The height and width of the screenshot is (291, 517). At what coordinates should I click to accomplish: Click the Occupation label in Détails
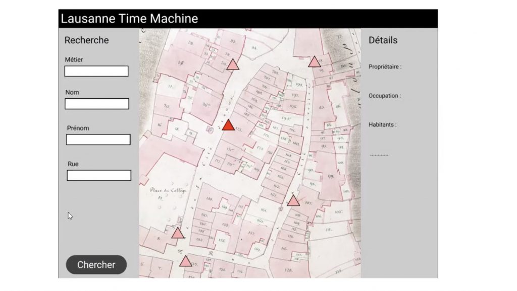pos(385,96)
